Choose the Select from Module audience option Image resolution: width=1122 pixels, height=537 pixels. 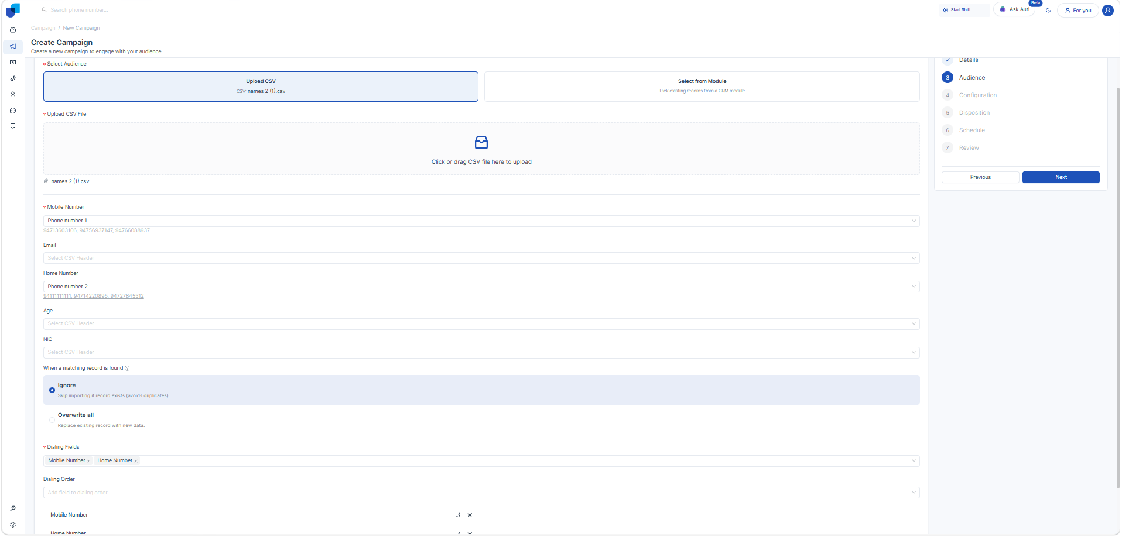pos(702,86)
